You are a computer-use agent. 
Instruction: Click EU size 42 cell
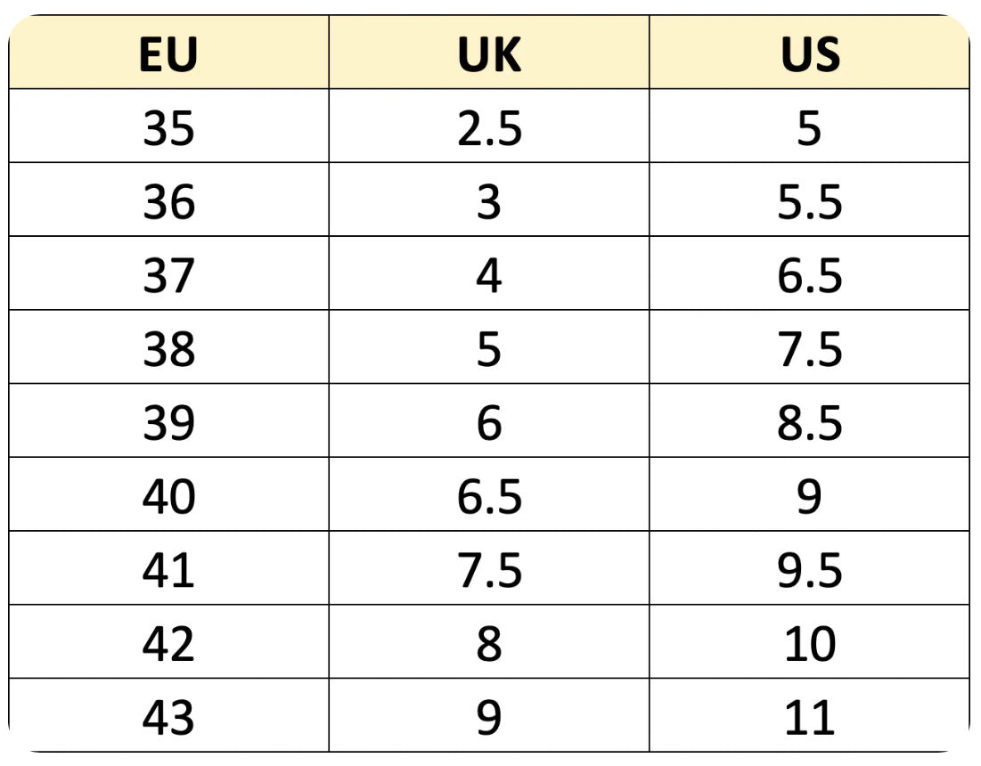click(168, 644)
